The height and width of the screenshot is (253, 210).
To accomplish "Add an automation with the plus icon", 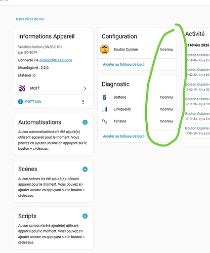I will 85,122.
